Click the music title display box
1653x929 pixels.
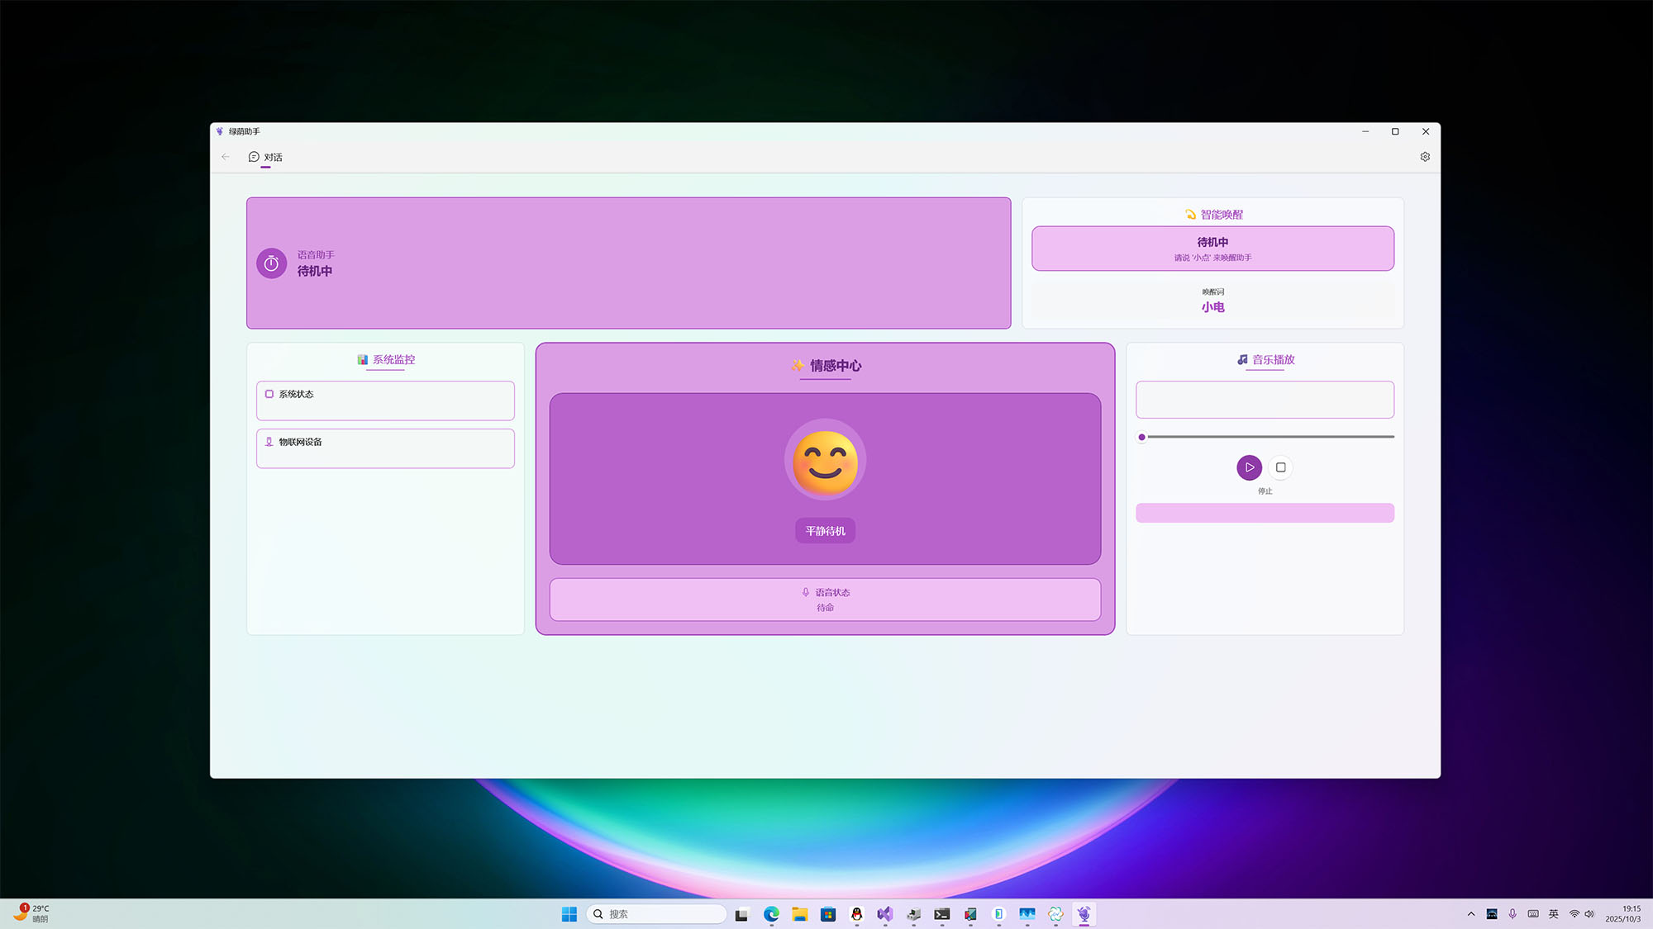pyautogui.click(x=1265, y=400)
